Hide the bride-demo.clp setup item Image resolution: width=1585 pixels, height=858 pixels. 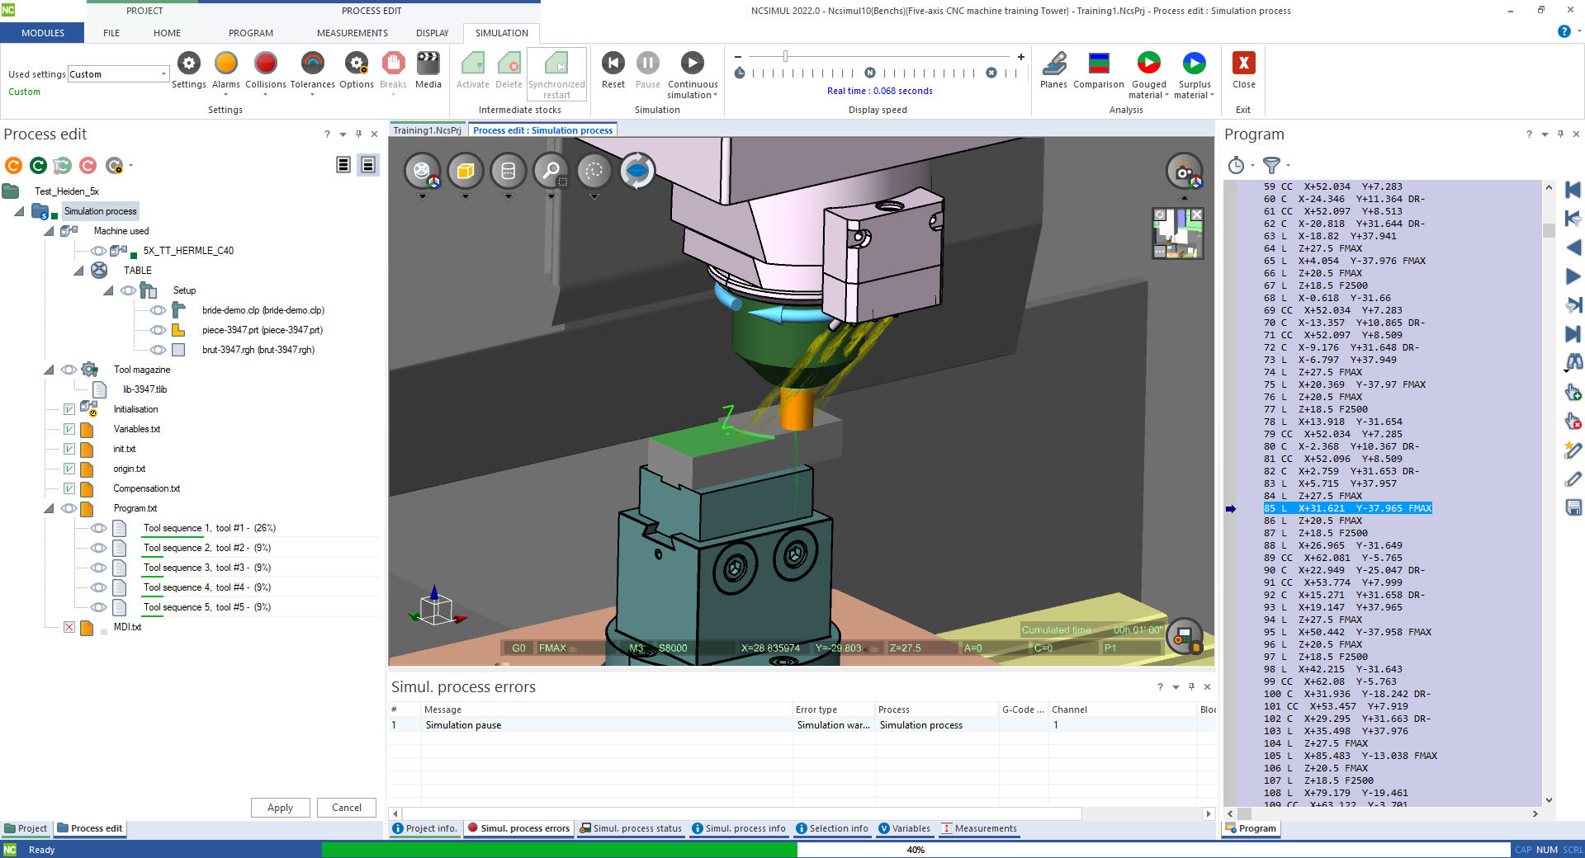[158, 310]
